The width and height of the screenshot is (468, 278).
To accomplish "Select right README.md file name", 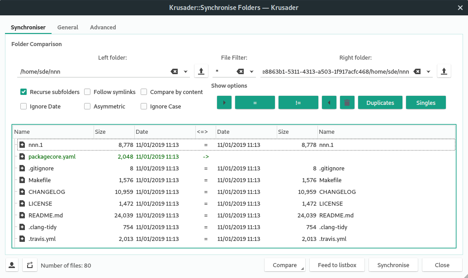I will click(x=336, y=215).
